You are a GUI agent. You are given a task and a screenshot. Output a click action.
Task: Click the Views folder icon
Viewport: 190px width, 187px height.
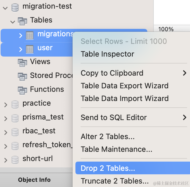[22, 62]
